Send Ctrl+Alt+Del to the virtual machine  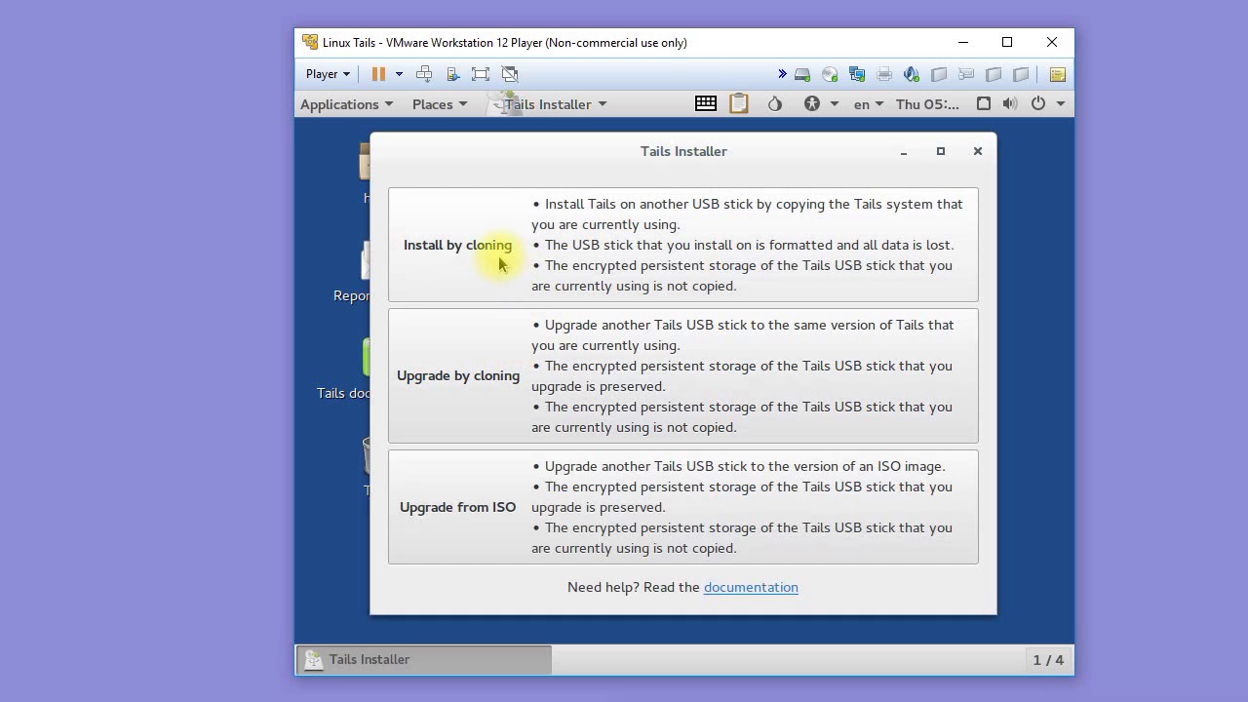coord(424,74)
